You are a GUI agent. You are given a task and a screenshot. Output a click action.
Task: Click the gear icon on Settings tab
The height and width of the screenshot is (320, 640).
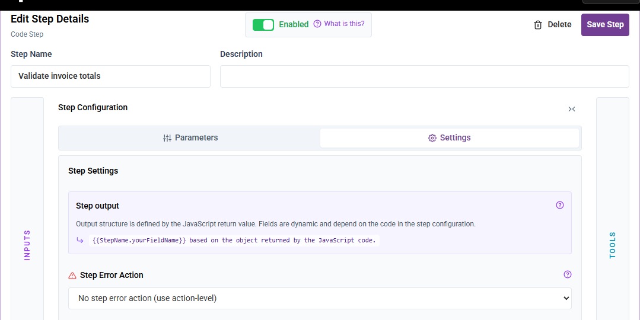click(x=432, y=138)
